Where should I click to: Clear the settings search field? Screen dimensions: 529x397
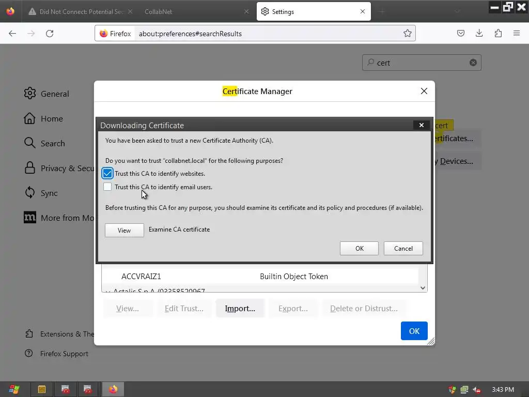(473, 63)
